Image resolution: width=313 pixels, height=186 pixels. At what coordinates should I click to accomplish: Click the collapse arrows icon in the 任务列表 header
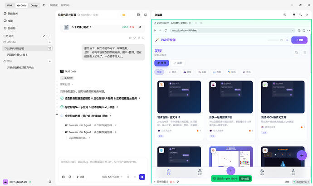(44, 36)
